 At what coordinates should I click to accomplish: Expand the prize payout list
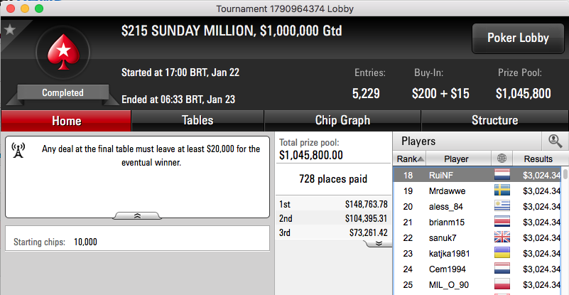pos(379,243)
